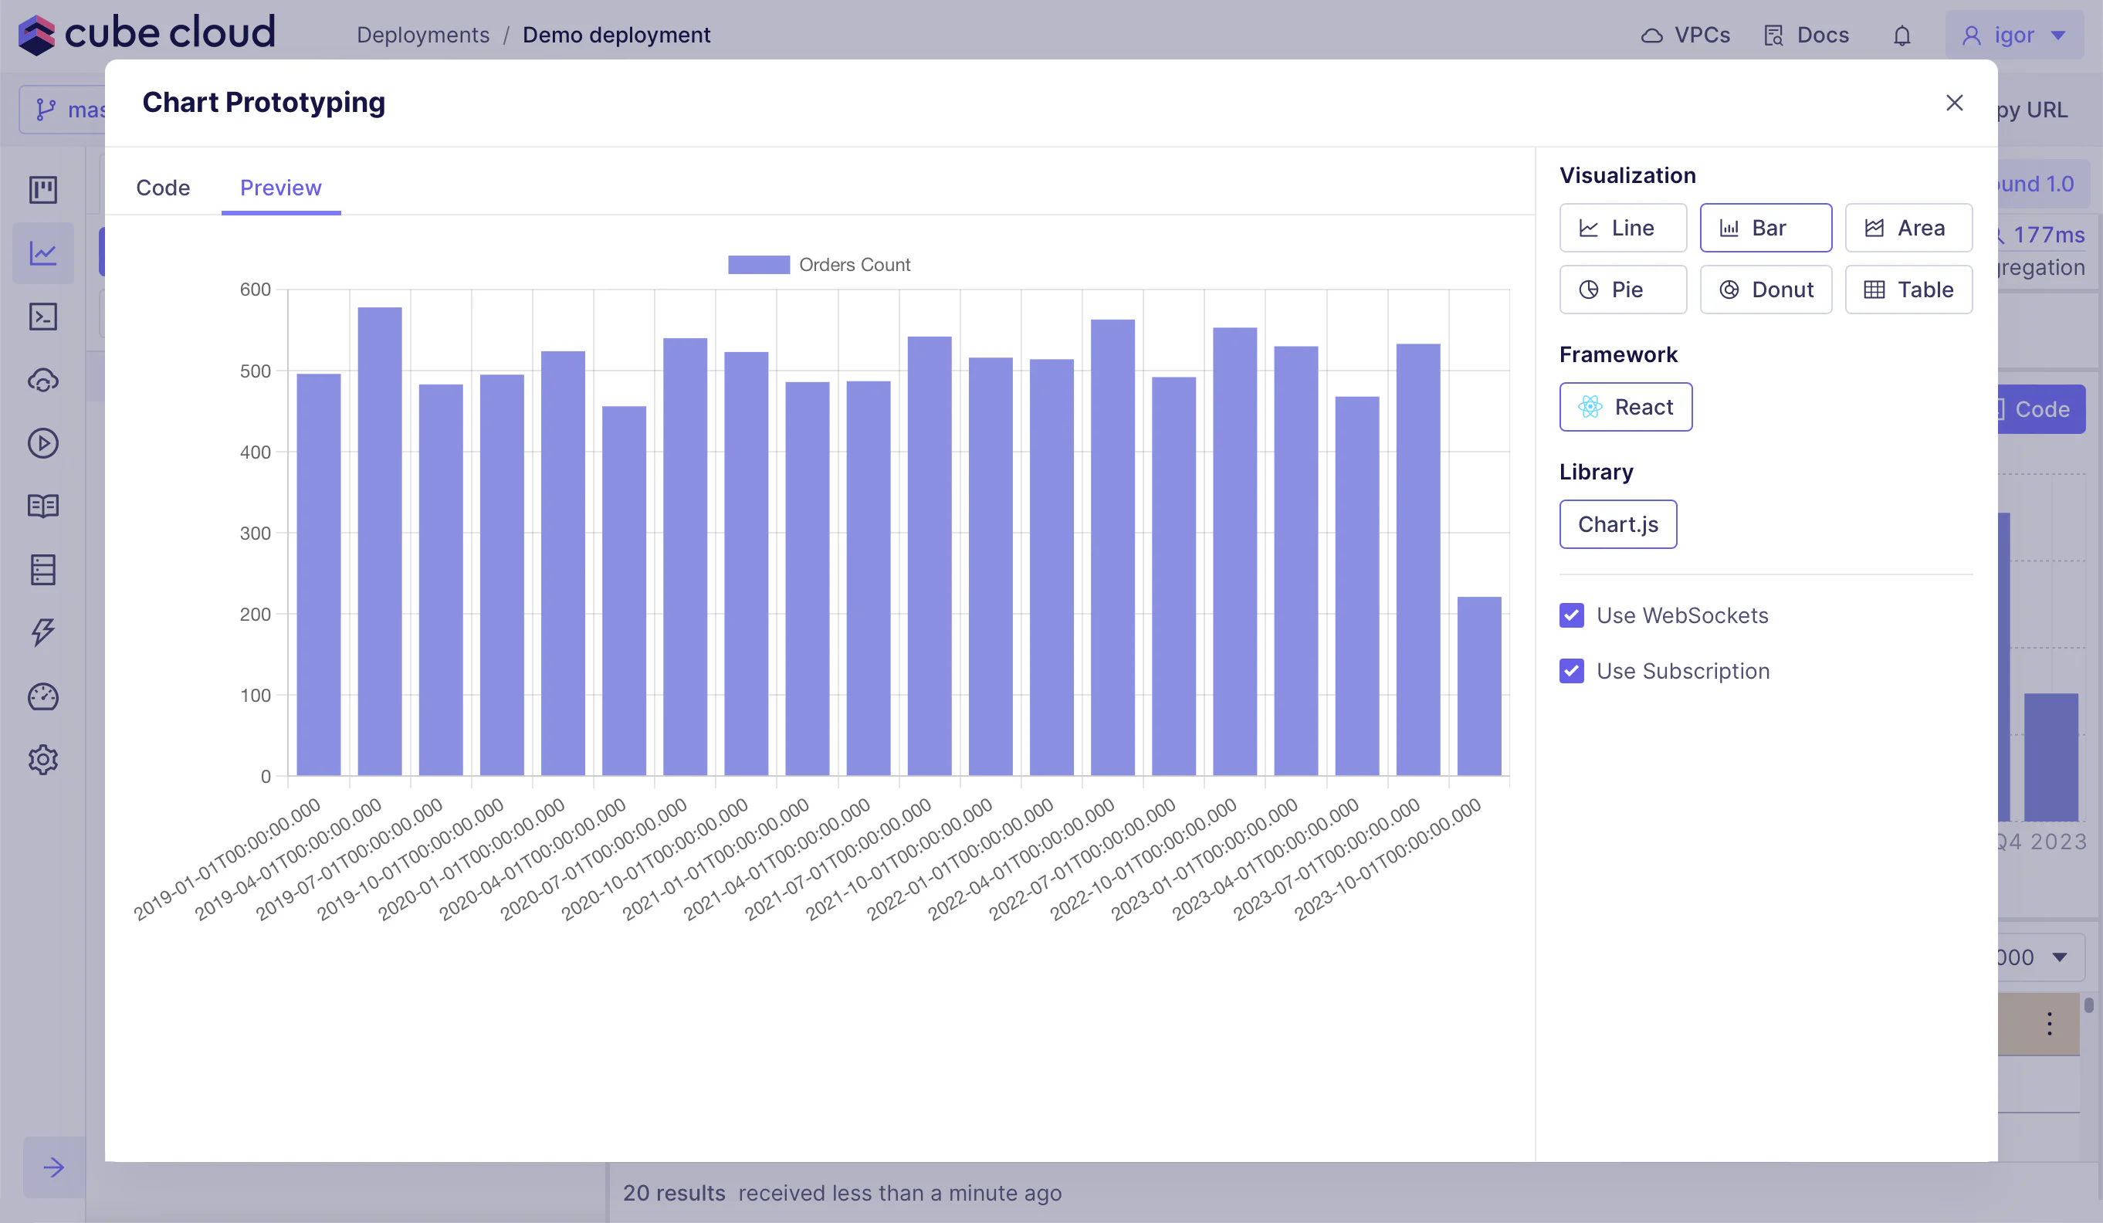
Task: Open the igor user dropdown
Action: pyautogui.click(x=2013, y=35)
